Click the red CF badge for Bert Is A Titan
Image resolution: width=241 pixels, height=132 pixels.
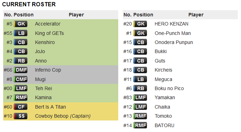pos(21,107)
